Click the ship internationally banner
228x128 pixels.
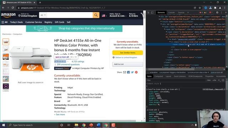74,28
